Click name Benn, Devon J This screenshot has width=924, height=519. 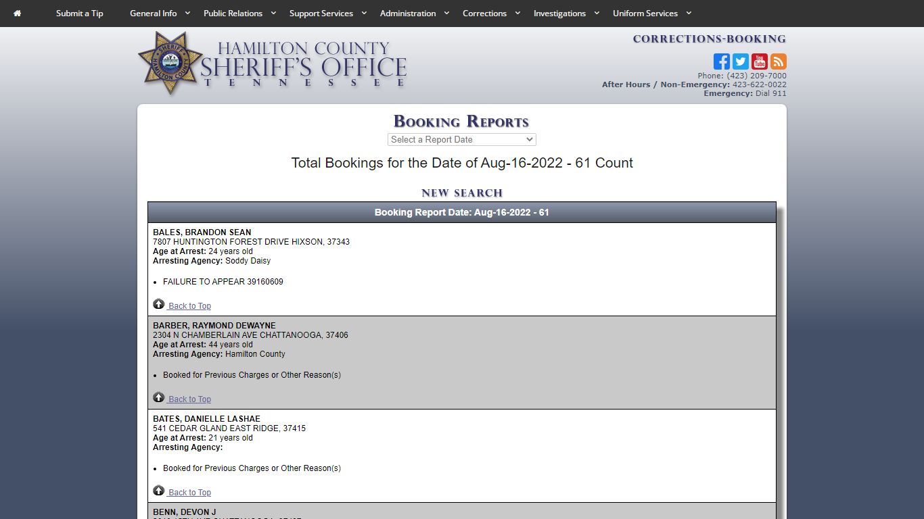(x=185, y=512)
